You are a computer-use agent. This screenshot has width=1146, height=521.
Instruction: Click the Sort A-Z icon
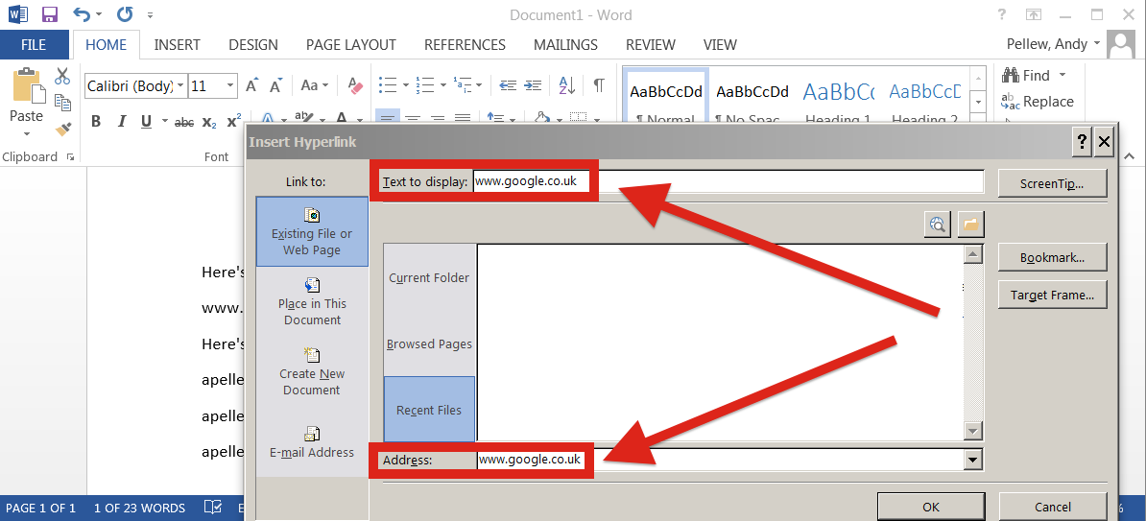point(567,85)
